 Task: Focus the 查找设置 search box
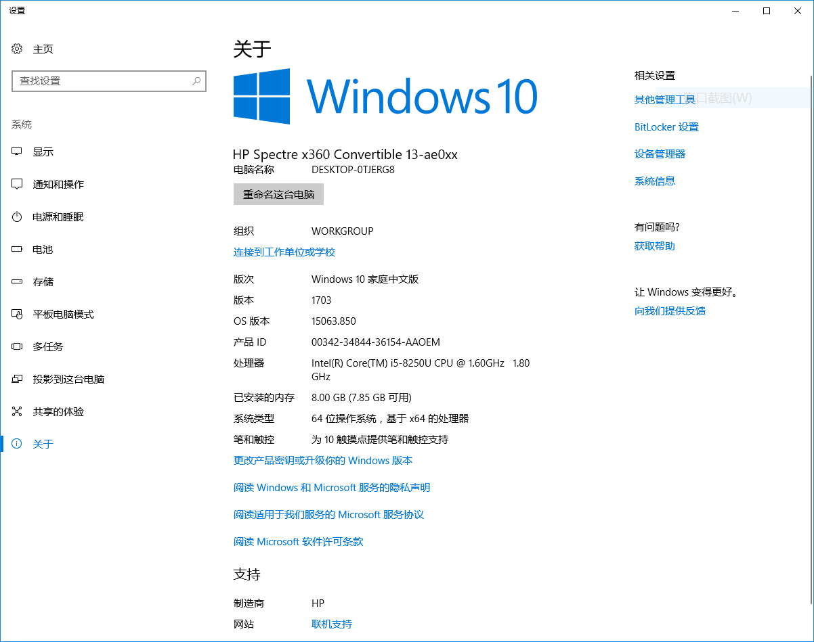[x=109, y=81]
